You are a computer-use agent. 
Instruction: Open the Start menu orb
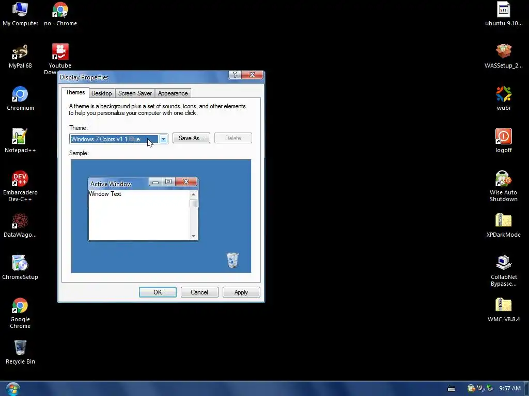click(x=13, y=389)
